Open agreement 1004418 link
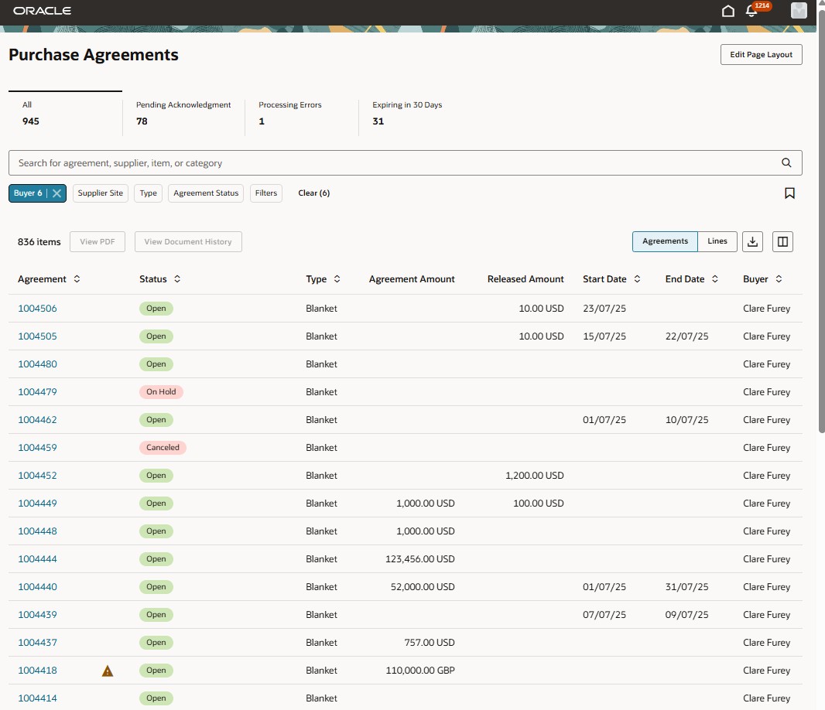The width and height of the screenshot is (825, 710). [37, 671]
